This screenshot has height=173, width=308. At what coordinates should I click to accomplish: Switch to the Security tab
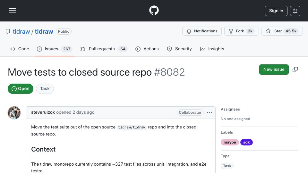179,49
